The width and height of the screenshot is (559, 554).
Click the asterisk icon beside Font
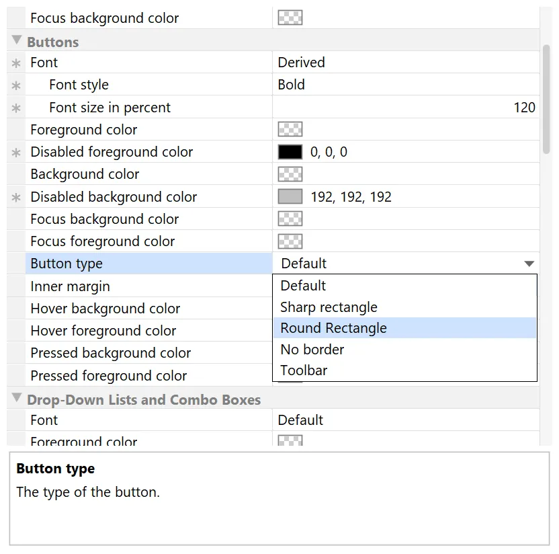point(15,62)
